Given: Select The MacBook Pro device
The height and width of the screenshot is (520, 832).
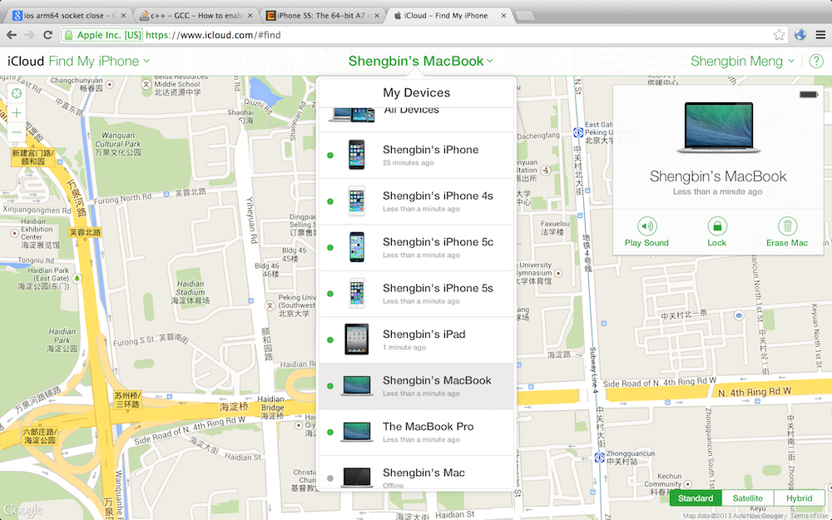Looking at the screenshot, I should click(416, 433).
